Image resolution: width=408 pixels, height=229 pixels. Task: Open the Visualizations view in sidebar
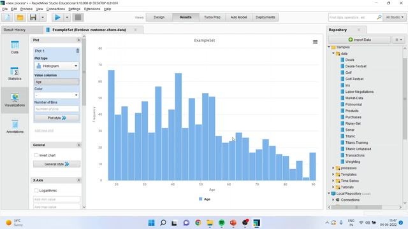(x=15, y=101)
